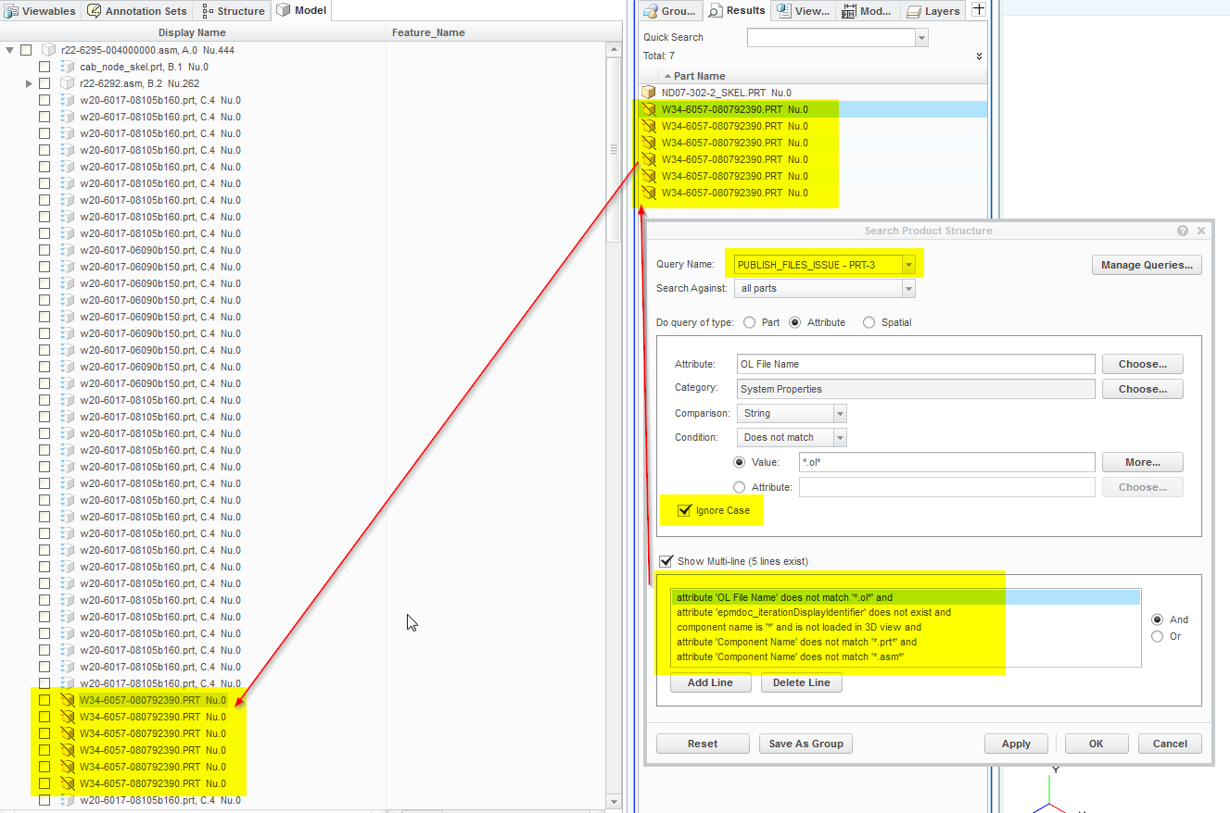The image size is (1230, 813).
Task: Click the help icon in Search Product Structure
Action: tap(1183, 231)
